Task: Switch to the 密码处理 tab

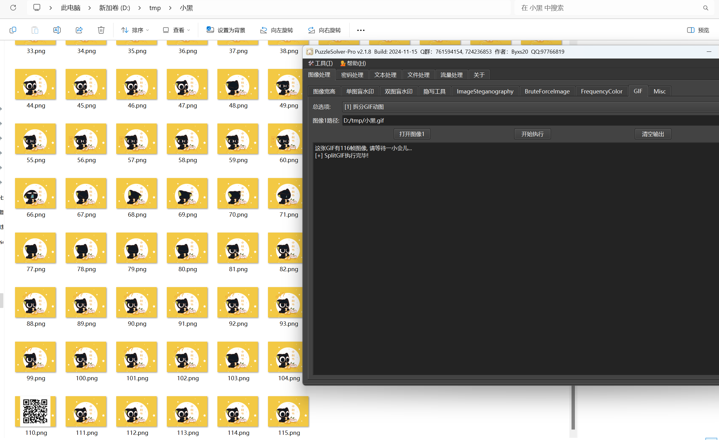Action: (352, 75)
